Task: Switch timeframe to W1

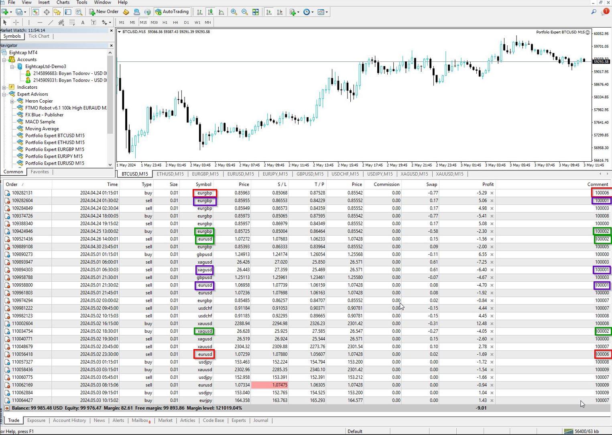Action: tap(197, 22)
